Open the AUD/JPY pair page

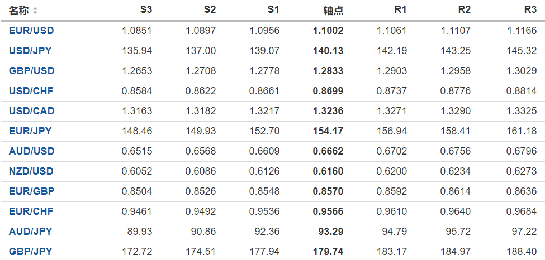[x=30, y=232]
